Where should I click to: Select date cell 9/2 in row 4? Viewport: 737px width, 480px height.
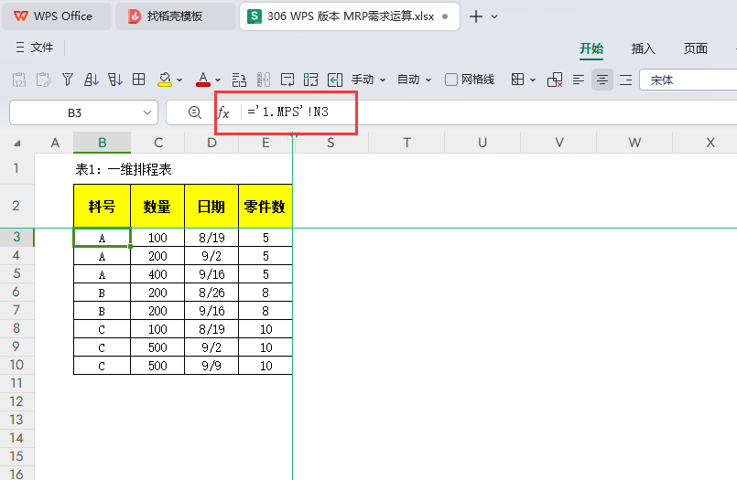pyautogui.click(x=211, y=256)
